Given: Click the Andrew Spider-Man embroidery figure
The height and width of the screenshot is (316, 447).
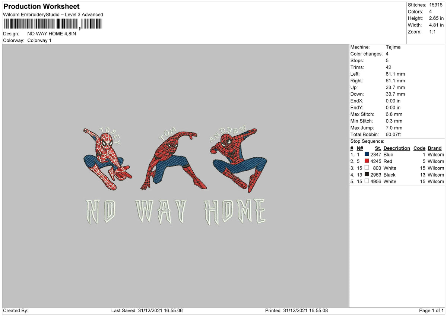Looking at the screenshot, I should click(240, 158).
